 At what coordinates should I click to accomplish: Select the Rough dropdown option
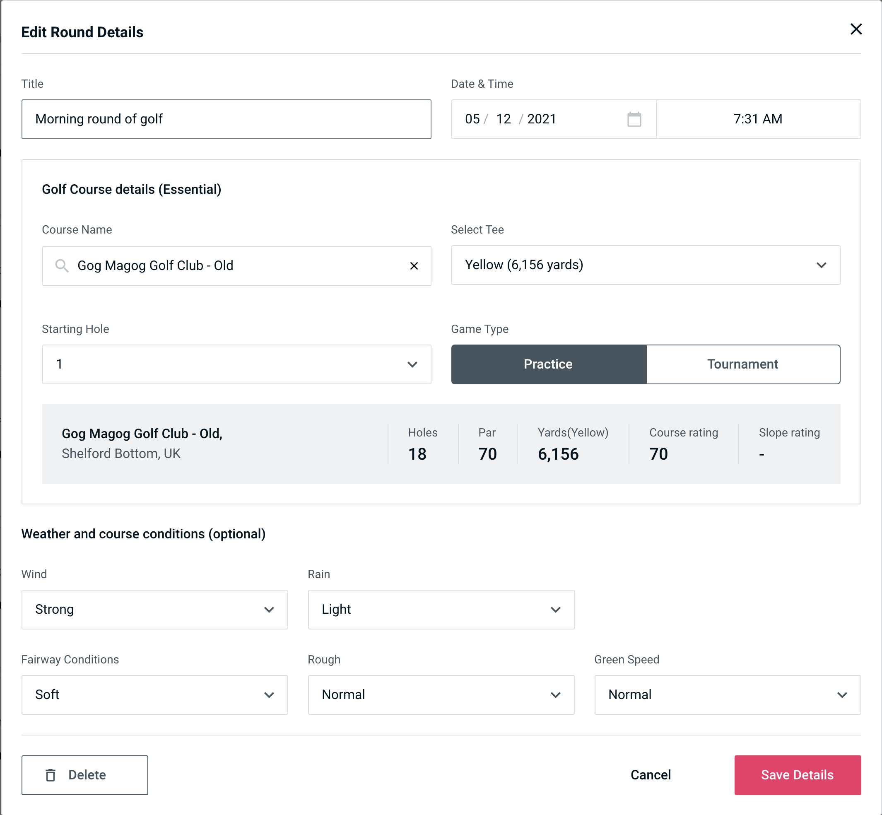point(440,694)
